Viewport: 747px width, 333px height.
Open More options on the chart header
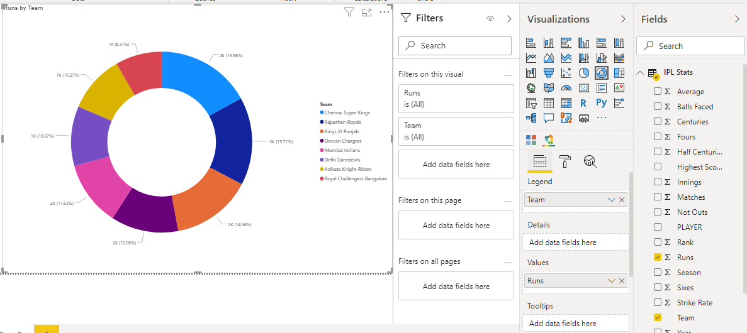click(x=385, y=13)
